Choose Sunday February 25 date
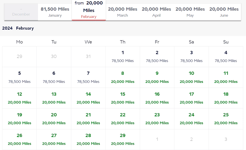 pyautogui.click(x=226, y=119)
